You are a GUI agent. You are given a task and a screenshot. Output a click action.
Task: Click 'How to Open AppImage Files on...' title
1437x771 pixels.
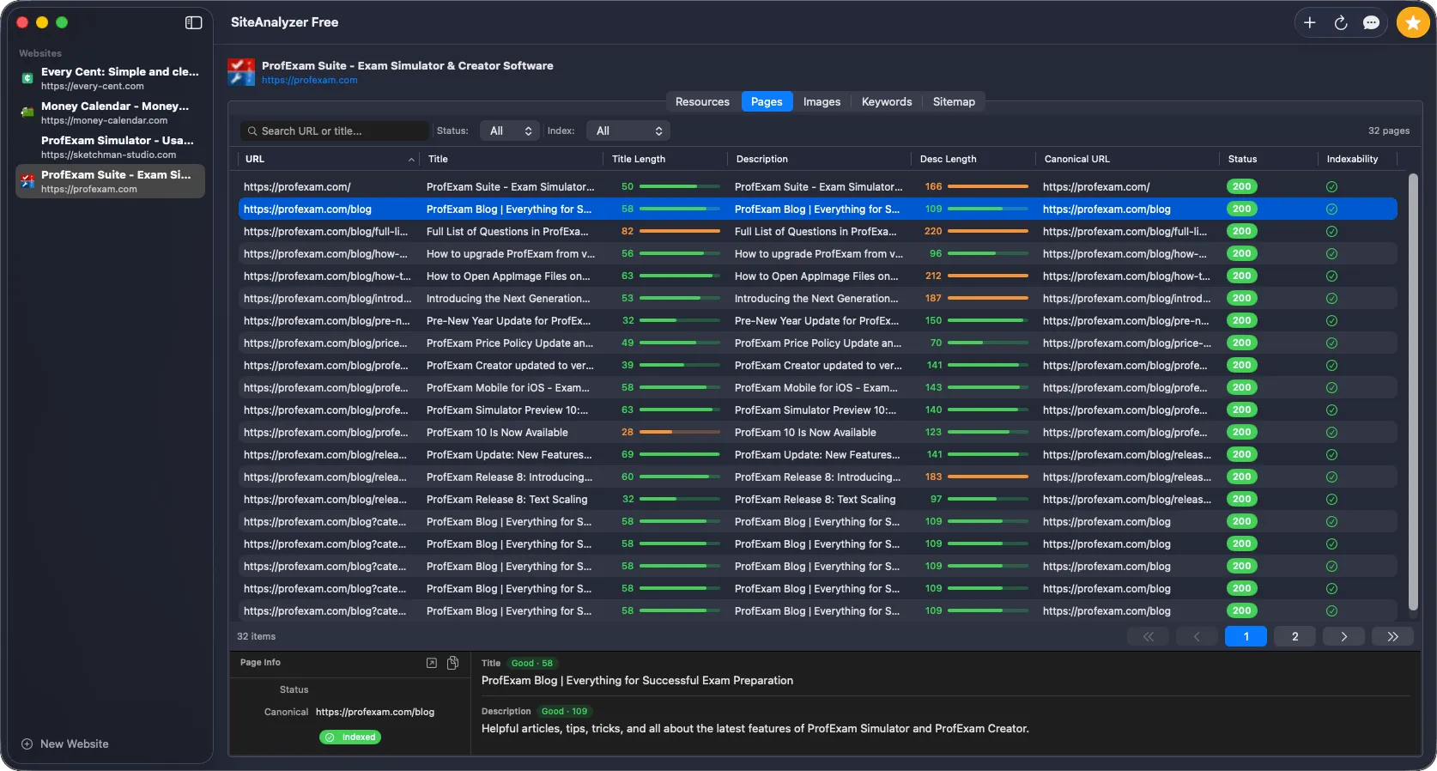click(x=508, y=276)
